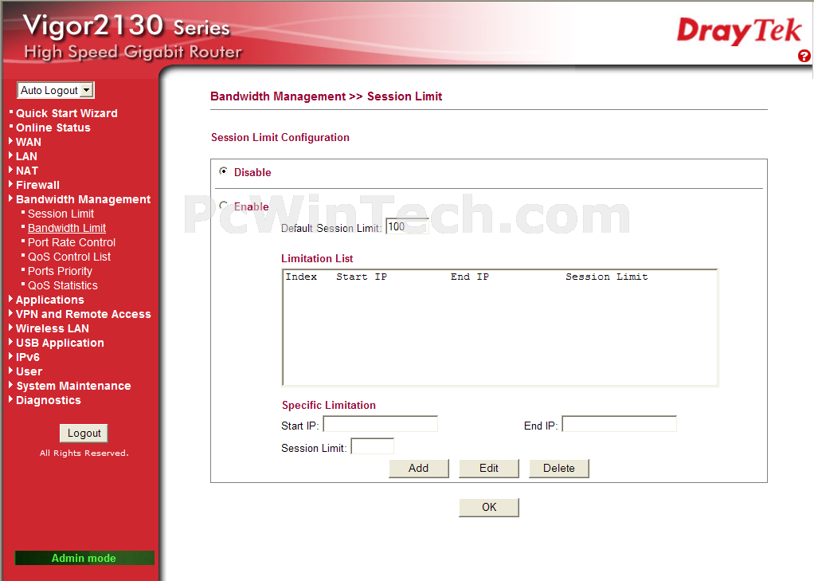
Task: View QoS Statistics
Action: pos(63,285)
